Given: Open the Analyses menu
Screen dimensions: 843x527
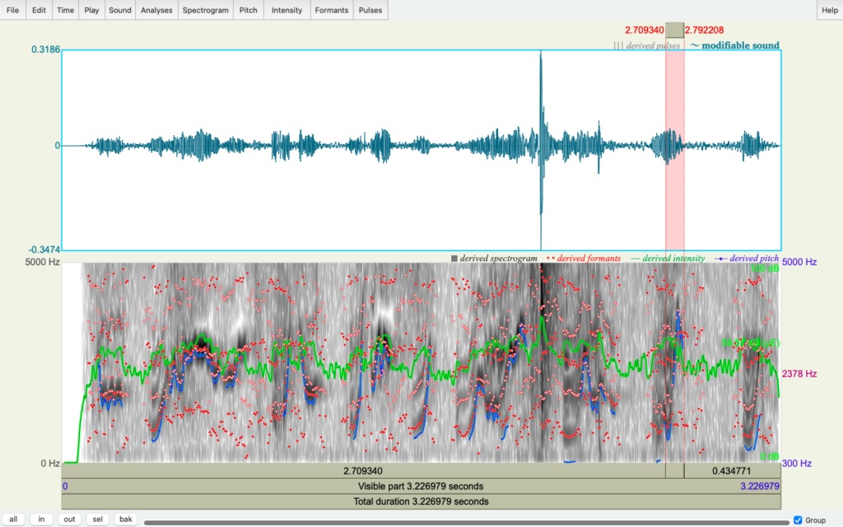Looking at the screenshot, I should pos(156,10).
